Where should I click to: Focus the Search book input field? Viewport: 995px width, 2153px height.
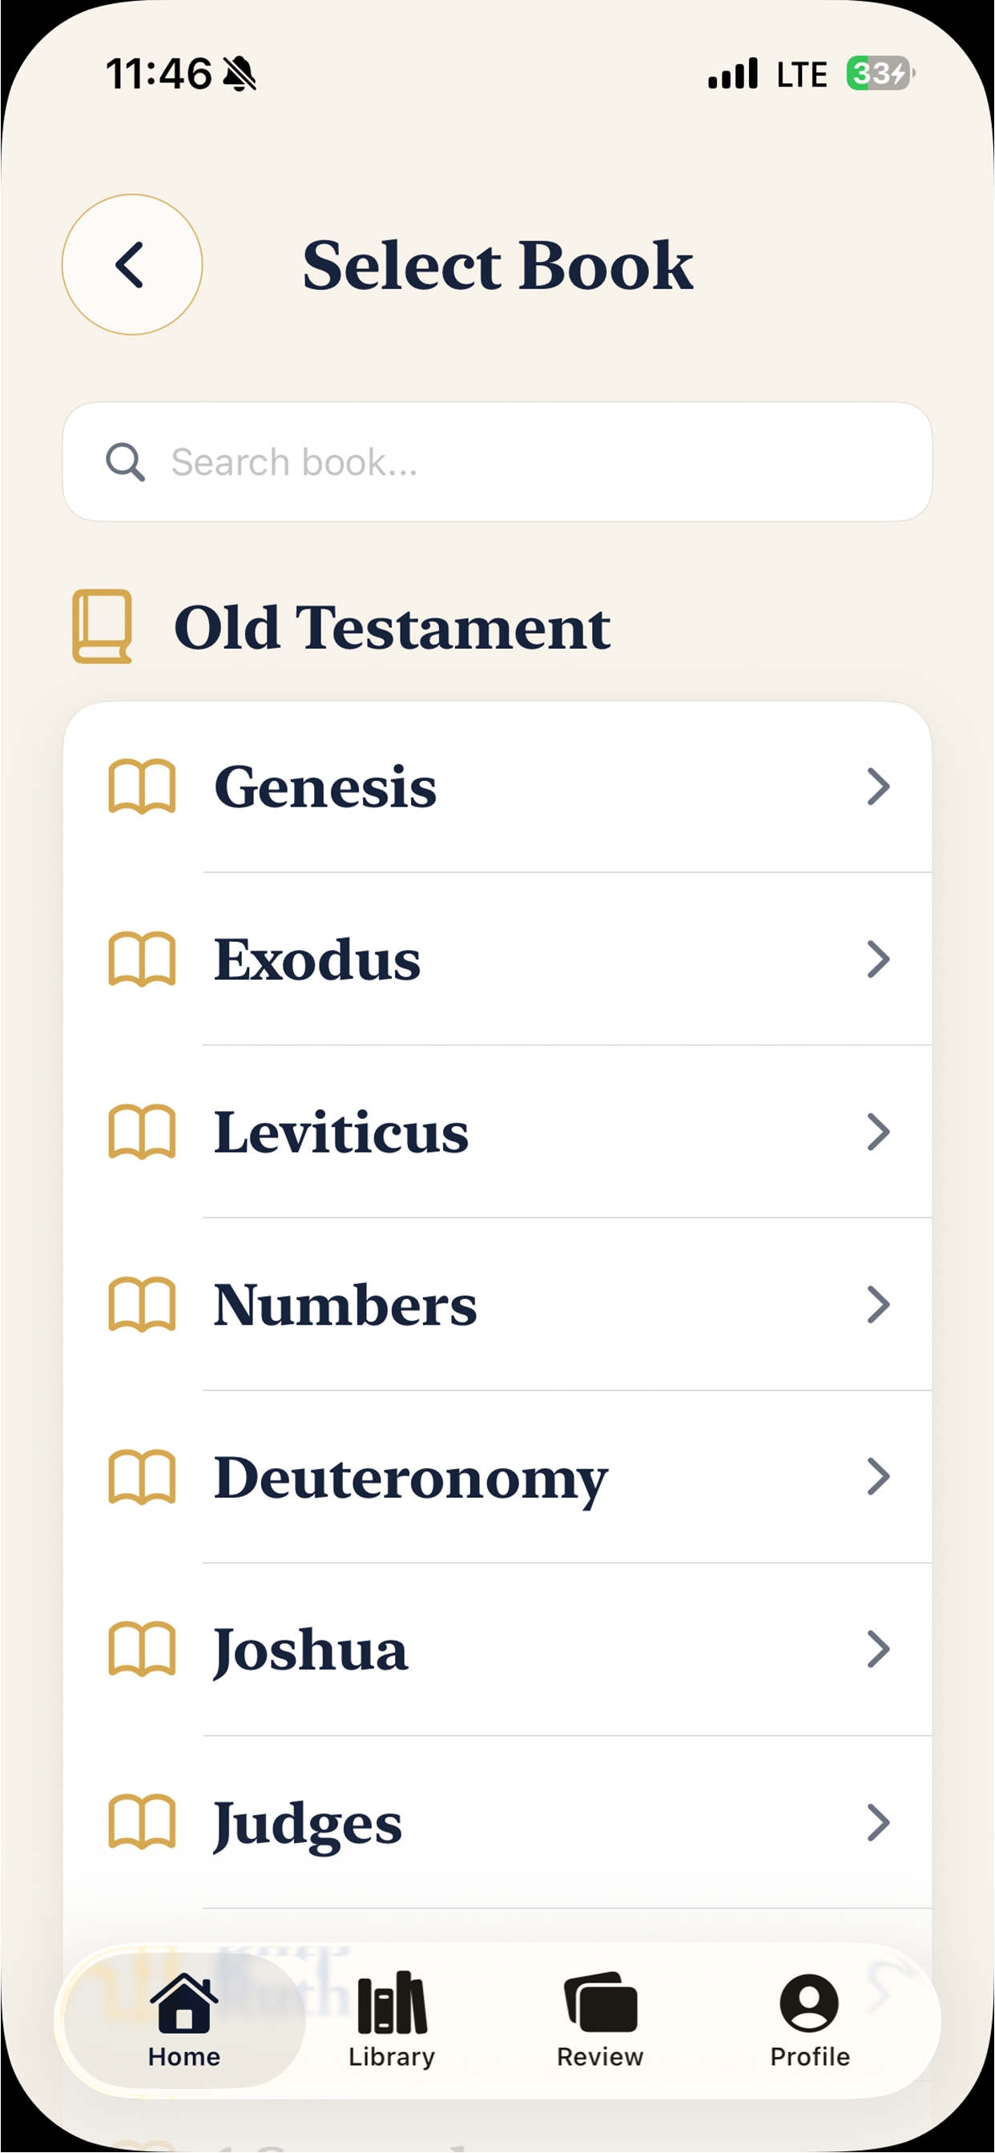(x=497, y=462)
